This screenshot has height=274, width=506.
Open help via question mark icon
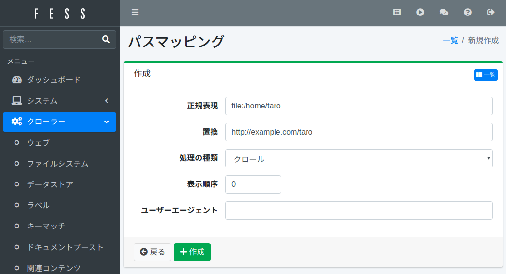468,13
